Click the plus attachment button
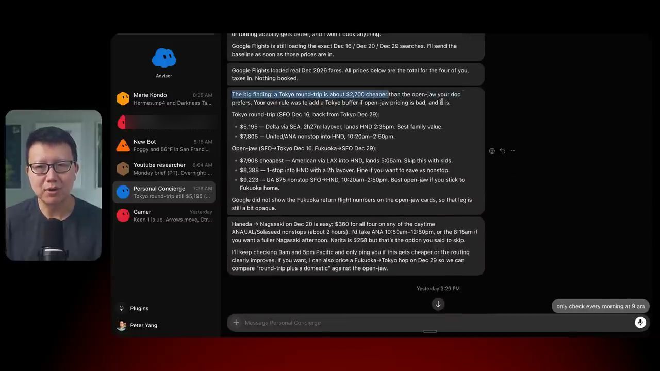Viewport: 660px width, 371px height. pyautogui.click(x=236, y=323)
